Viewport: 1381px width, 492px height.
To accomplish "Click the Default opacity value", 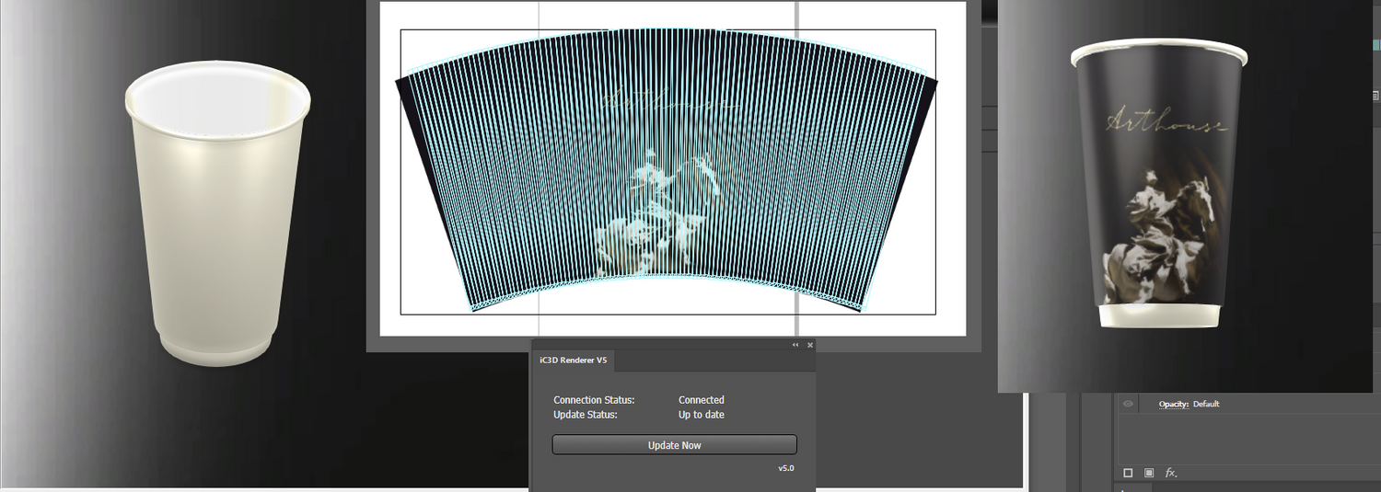I will click(x=1206, y=404).
